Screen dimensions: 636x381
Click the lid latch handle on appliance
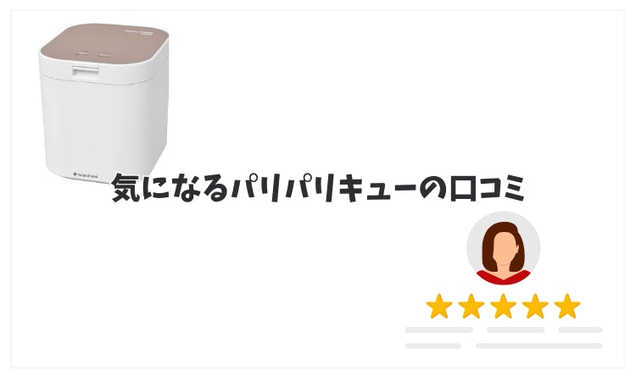(x=85, y=71)
